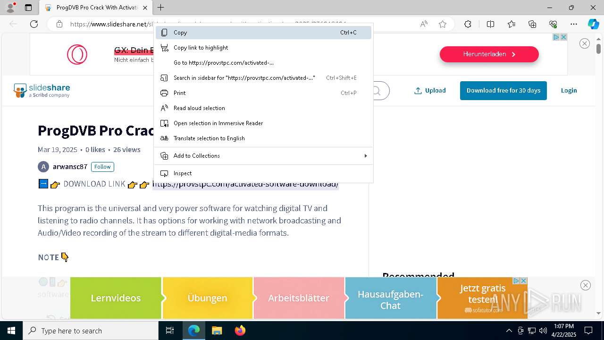Click Übungen ad tile
The height and width of the screenshot is (340, 604).
tap(207, 298)
